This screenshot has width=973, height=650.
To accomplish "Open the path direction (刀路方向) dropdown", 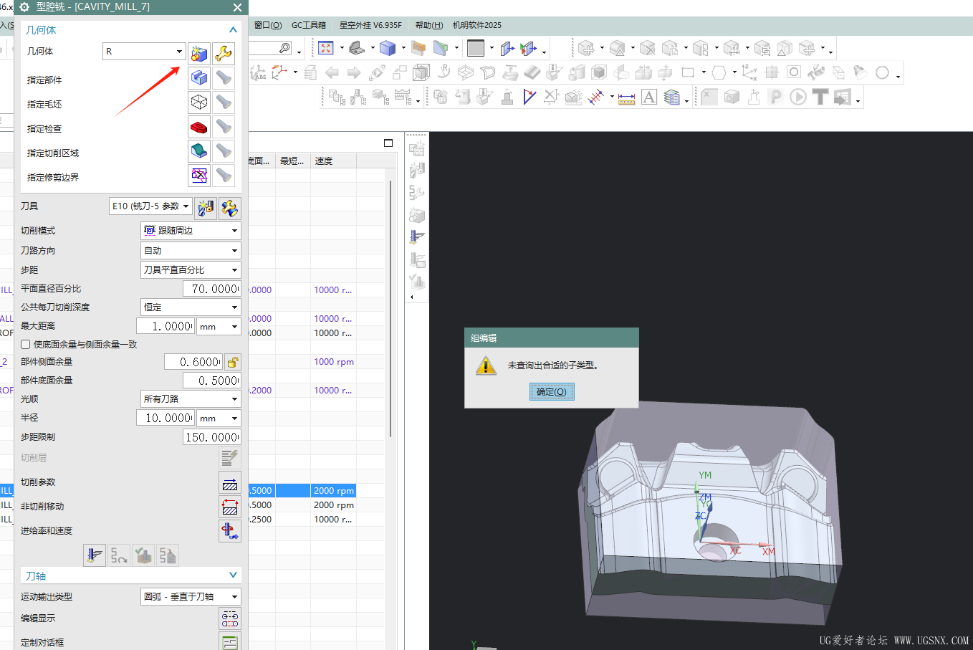I will [x=191, y=251].
